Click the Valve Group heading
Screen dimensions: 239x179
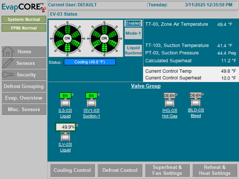[146, 86]
